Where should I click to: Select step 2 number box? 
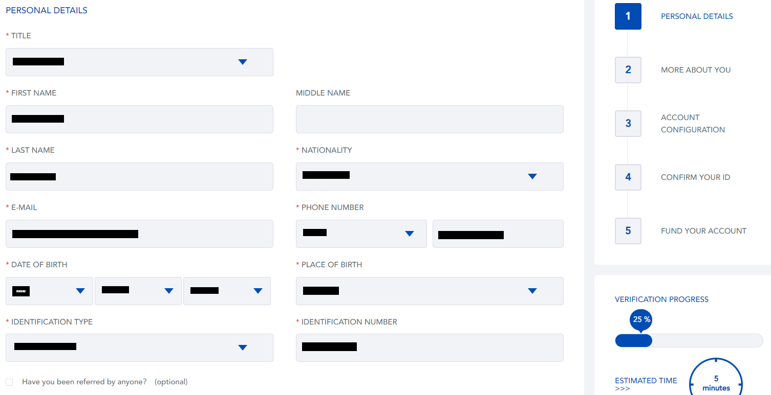(628, 70)
